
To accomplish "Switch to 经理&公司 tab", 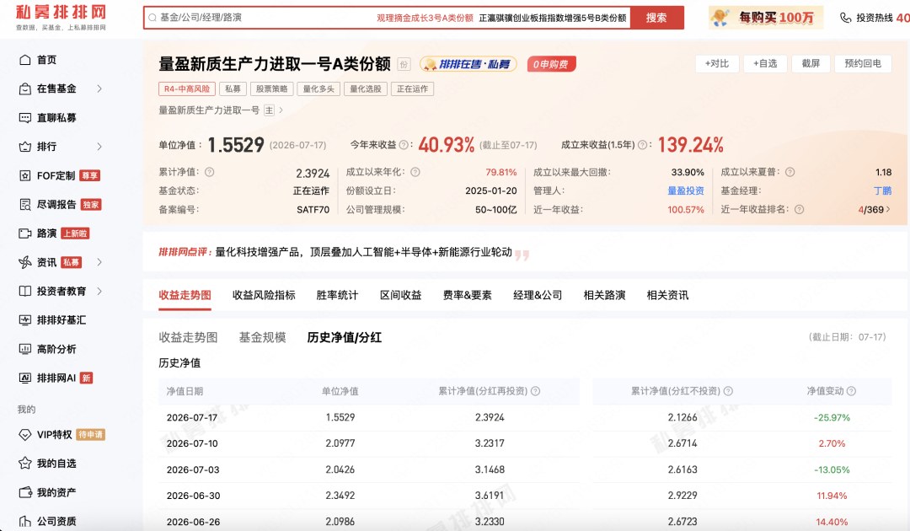I will click(538, 295).
